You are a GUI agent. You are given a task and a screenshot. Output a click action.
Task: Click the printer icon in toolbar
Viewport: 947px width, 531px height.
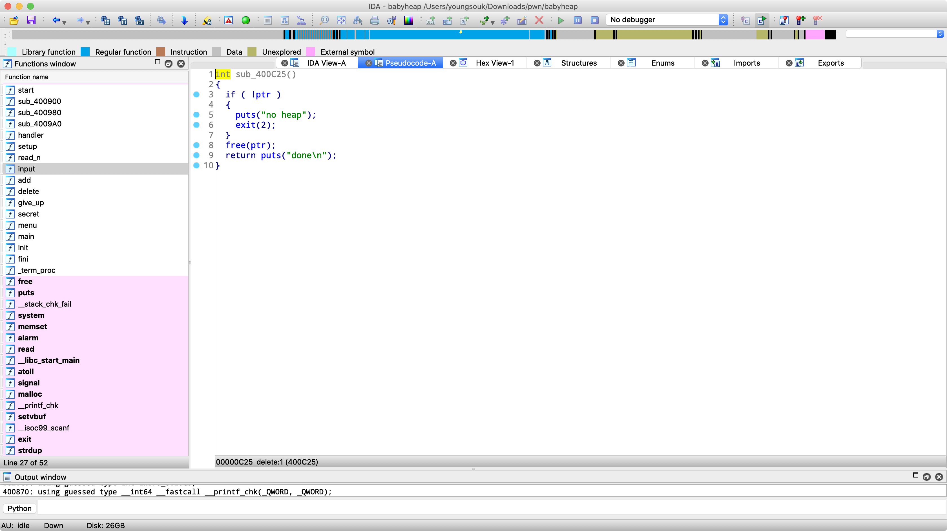375,20
